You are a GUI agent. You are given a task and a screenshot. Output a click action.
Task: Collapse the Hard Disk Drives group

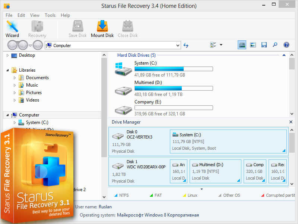(284, 55)
